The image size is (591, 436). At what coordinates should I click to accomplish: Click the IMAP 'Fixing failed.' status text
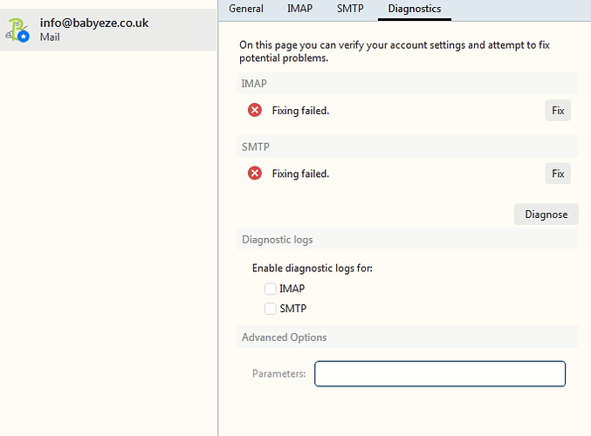click(300, 110)
